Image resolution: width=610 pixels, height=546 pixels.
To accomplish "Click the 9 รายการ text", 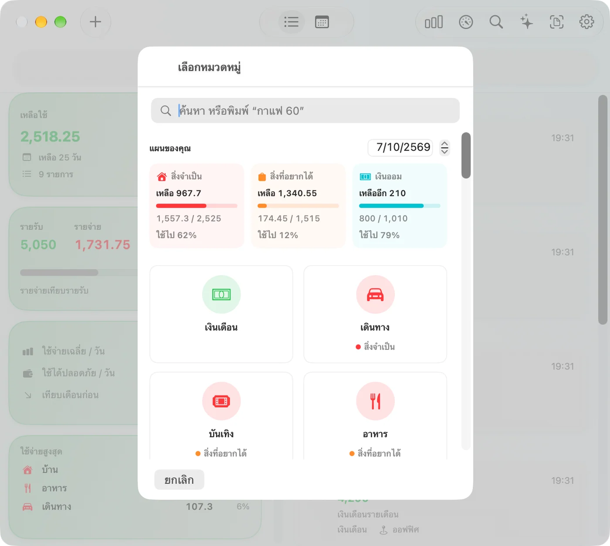I will [56, 174].
